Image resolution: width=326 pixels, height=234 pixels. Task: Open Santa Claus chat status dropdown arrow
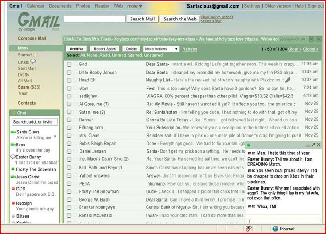click(55, 137)
